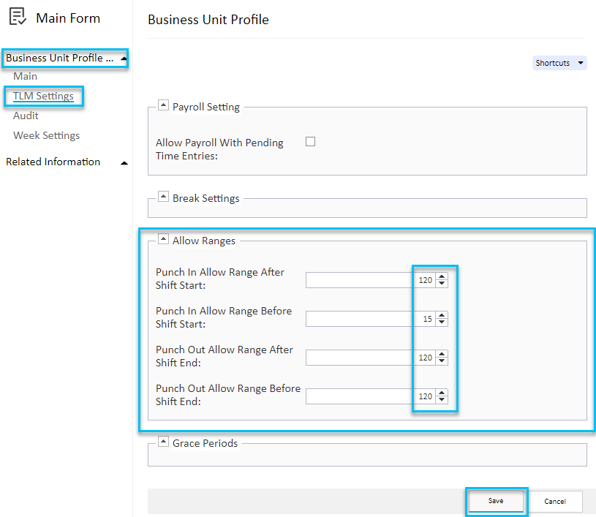Open the Main settings page
The image size is (596, 517).
point(26,76)
